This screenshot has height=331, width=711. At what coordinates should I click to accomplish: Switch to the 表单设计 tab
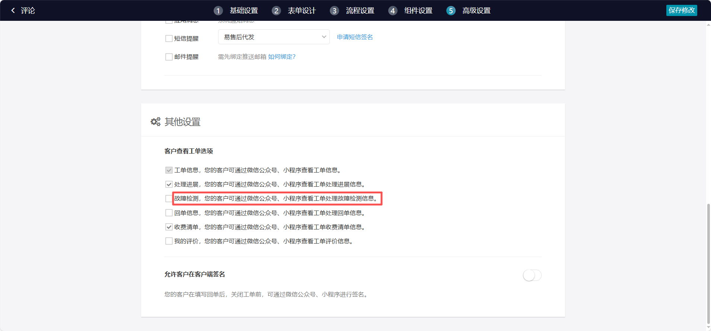click(302, 11)
